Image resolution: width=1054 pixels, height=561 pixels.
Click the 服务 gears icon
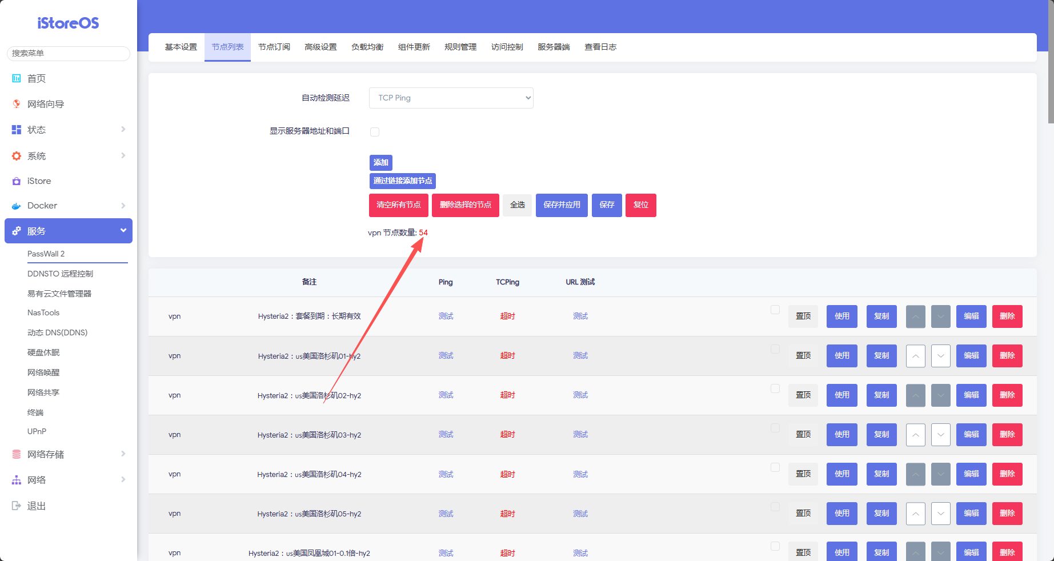tap(17, 231)
